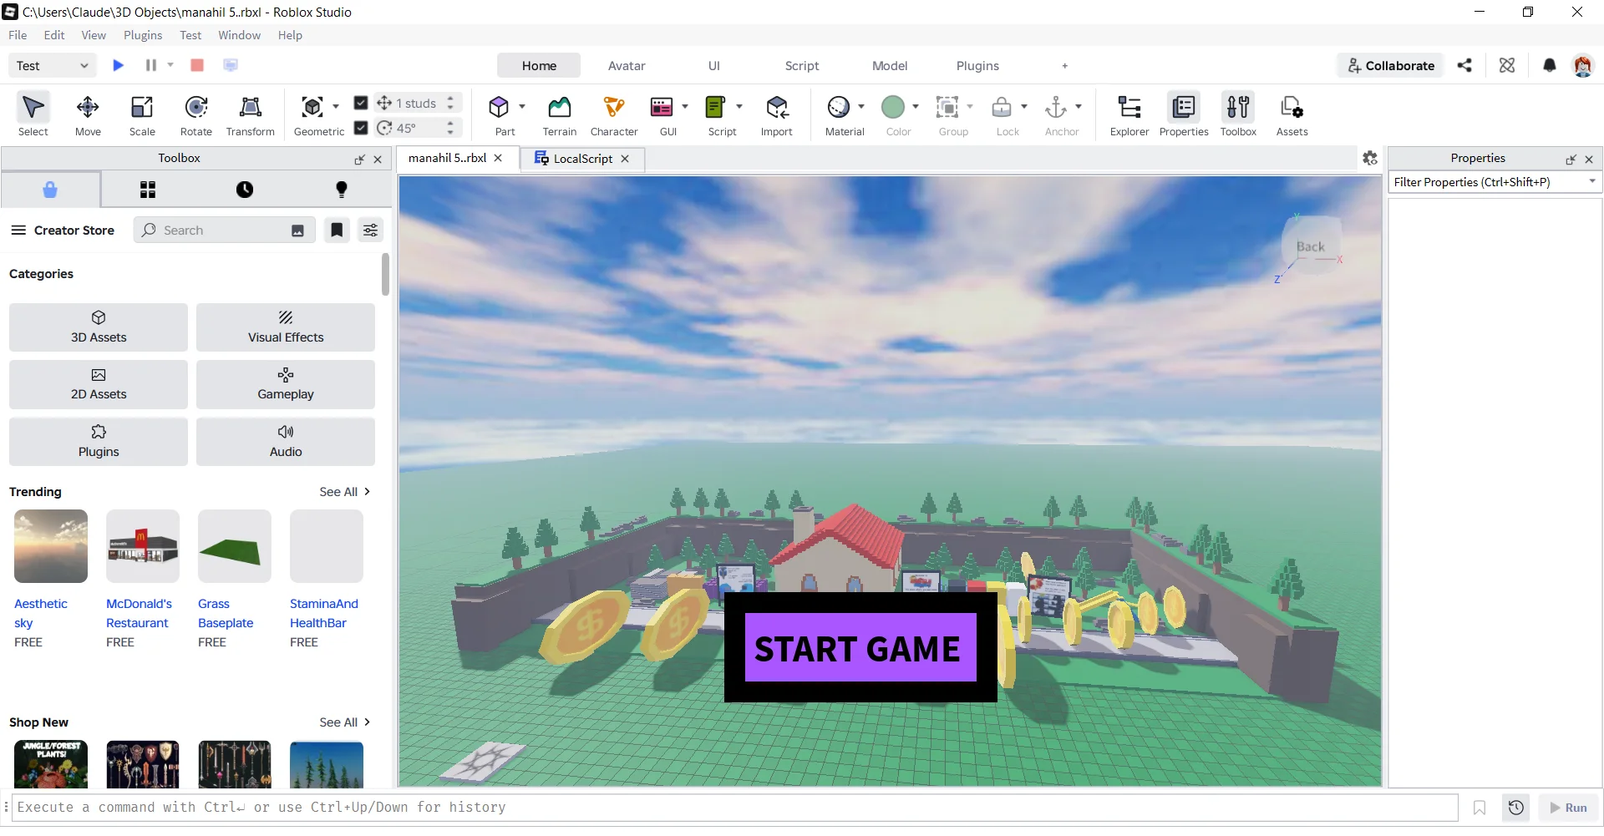Select the McDonald's Restaurant thumbnail
The width and height of the screenshot is (1604, 836).
click(143, 546)
